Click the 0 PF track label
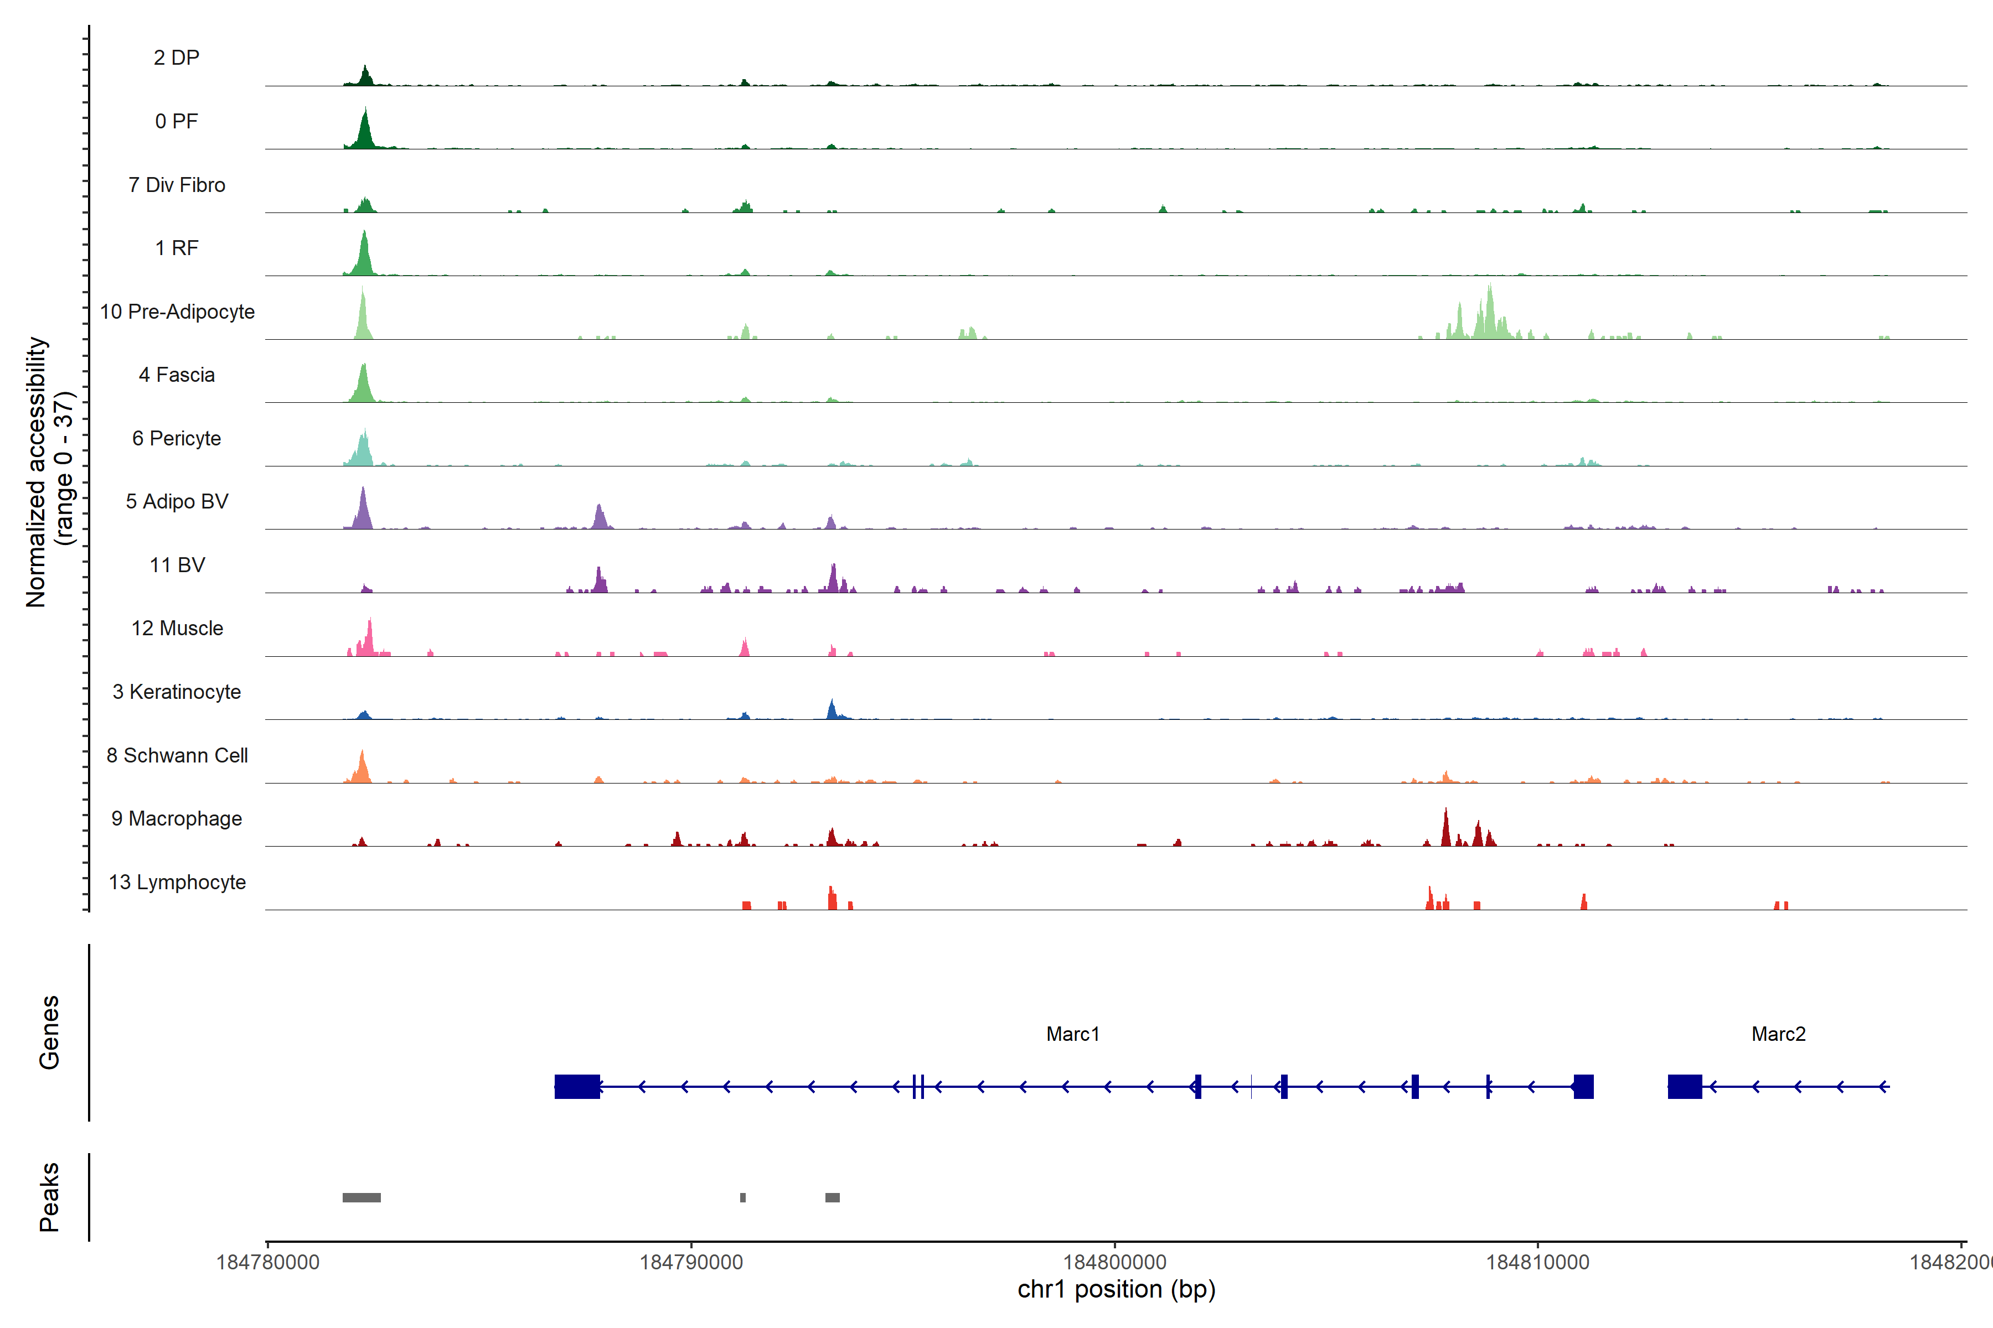 pyautogui.click(x=176, y=121)
